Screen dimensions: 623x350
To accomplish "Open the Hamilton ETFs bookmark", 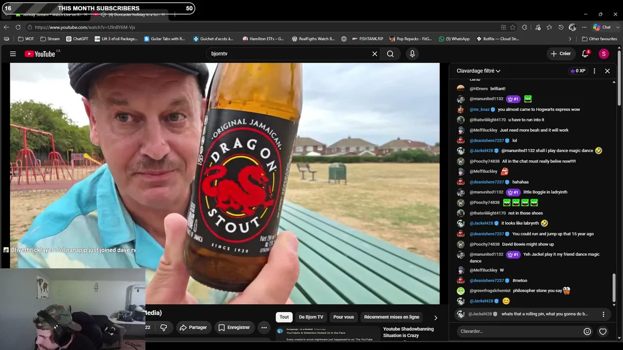I will pyautogui.click(x=263, y=39).
